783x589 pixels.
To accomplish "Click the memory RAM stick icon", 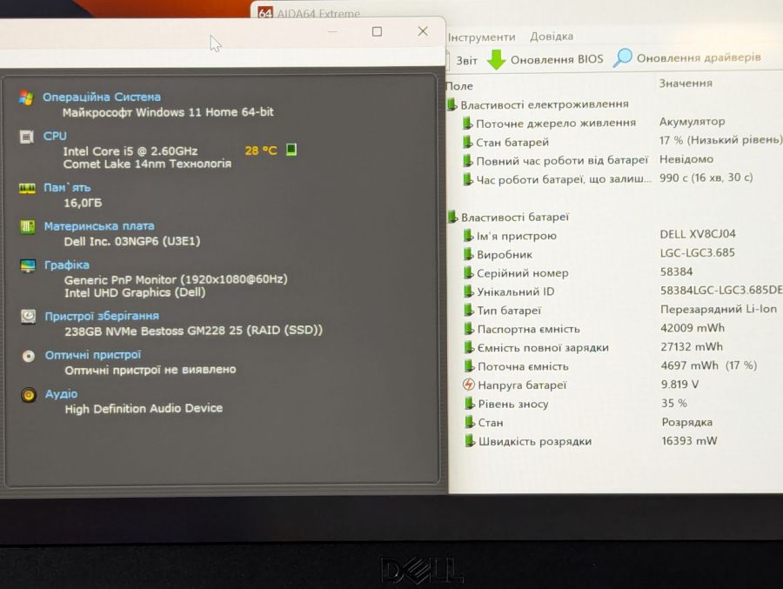I will tap(27, 188).
